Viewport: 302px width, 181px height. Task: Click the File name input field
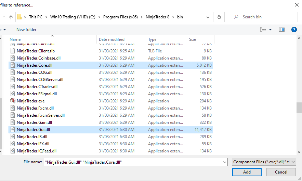coord(135,162)
